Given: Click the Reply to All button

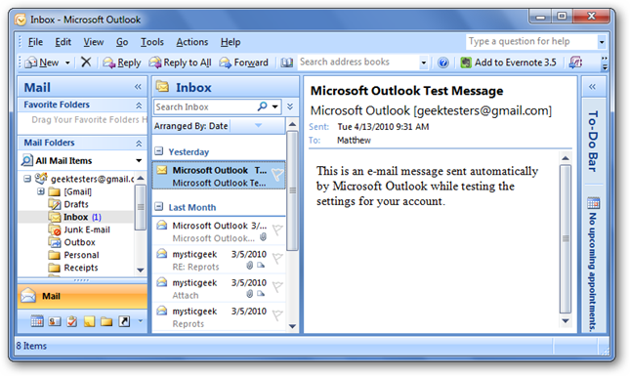Looking at the screenshot, I should click(180, 63).
